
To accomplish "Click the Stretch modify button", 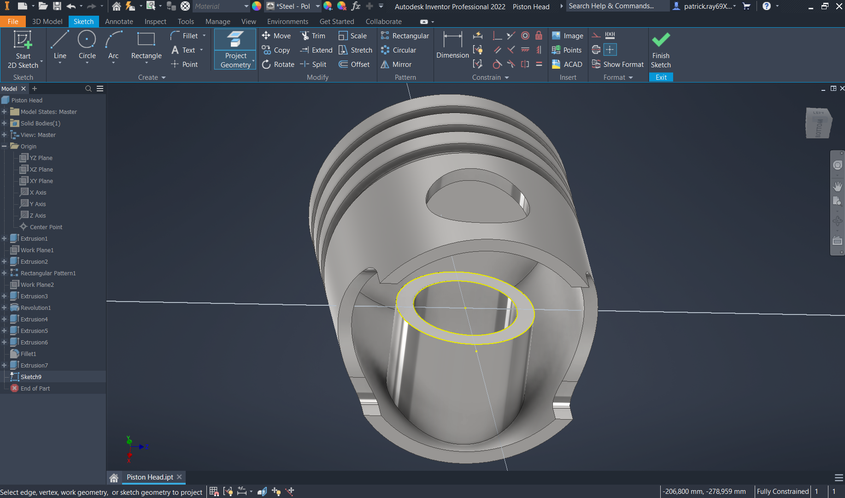I will pyautogui.click(x=355, y=50).
